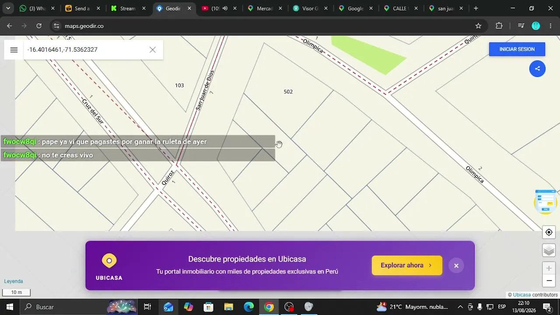Center map on my location
The width and height of the screenshot is (560, 315).
(549, 232)
